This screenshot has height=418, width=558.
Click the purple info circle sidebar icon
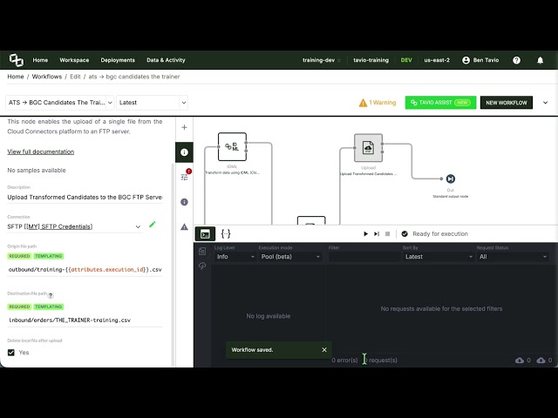pyautogui.click(x=184, y=202)
